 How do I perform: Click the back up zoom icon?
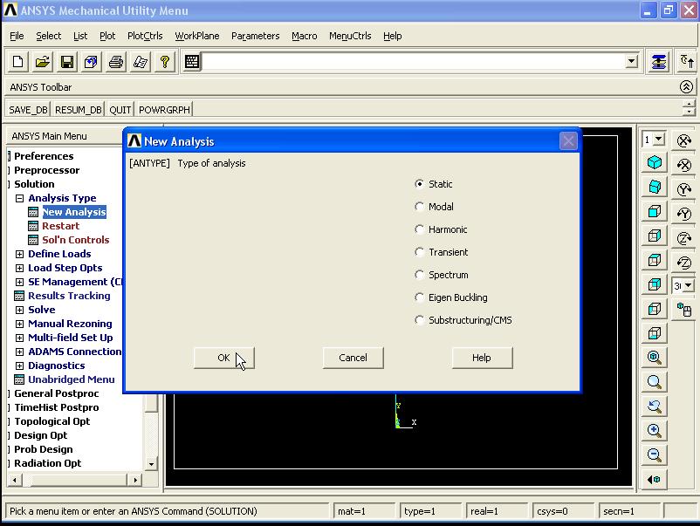655,406
